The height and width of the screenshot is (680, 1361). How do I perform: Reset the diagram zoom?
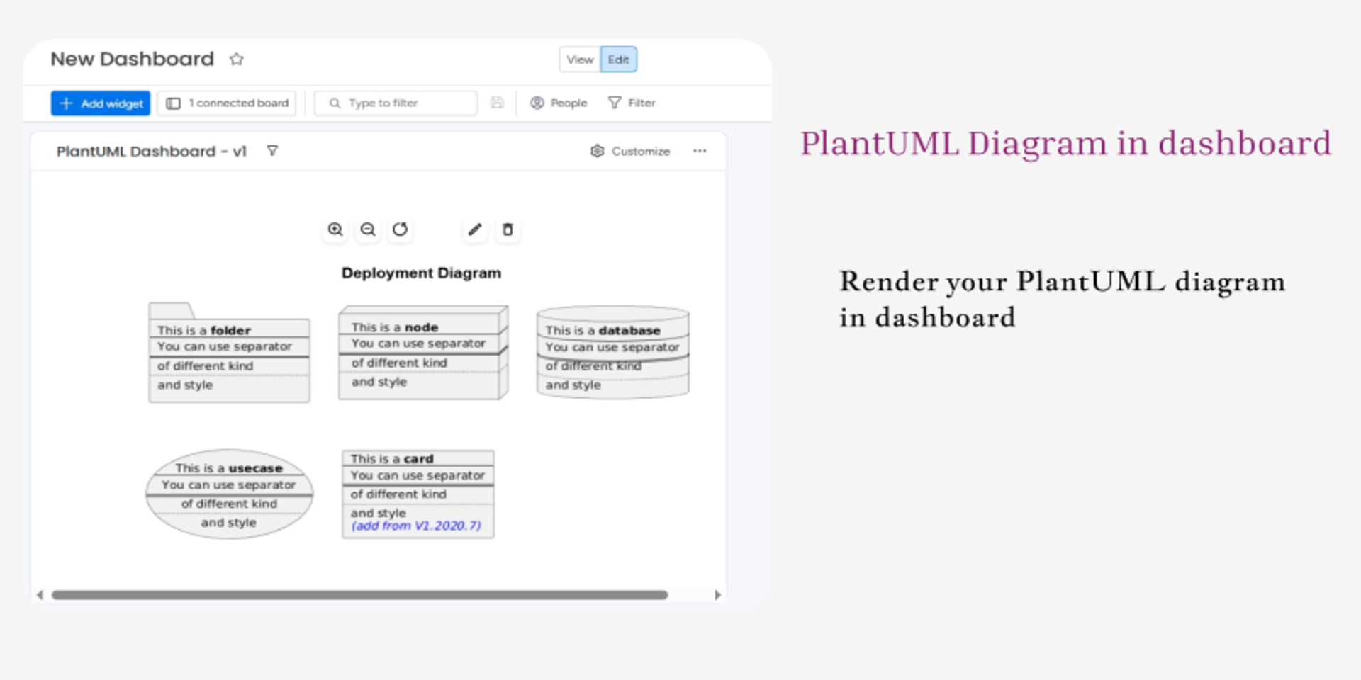(401, 229)
